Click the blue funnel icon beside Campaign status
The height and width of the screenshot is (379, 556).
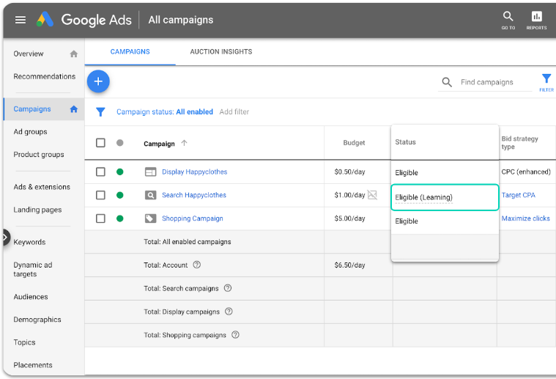pyautogui.click(x=101, y=112)
